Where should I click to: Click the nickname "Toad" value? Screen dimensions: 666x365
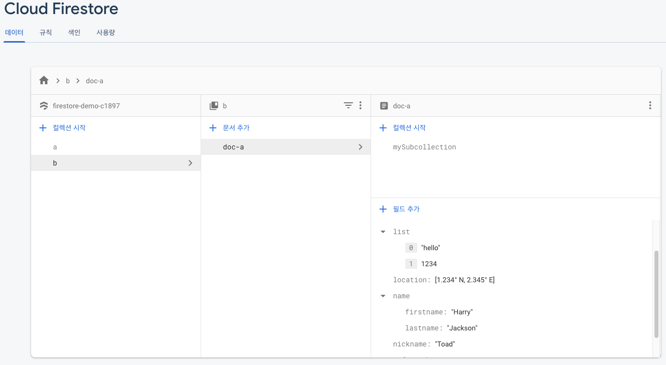(x=445, y=344)
